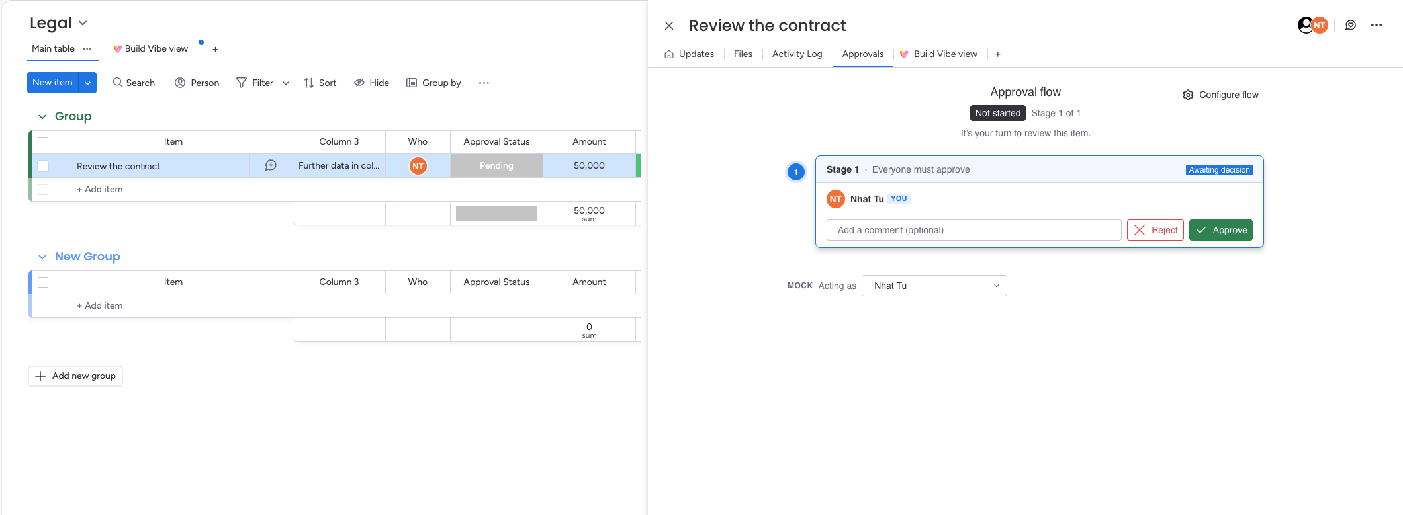Click Add new group
Image resolution: width=1403 pixels, height=515 pixels.
pos(75,376)
